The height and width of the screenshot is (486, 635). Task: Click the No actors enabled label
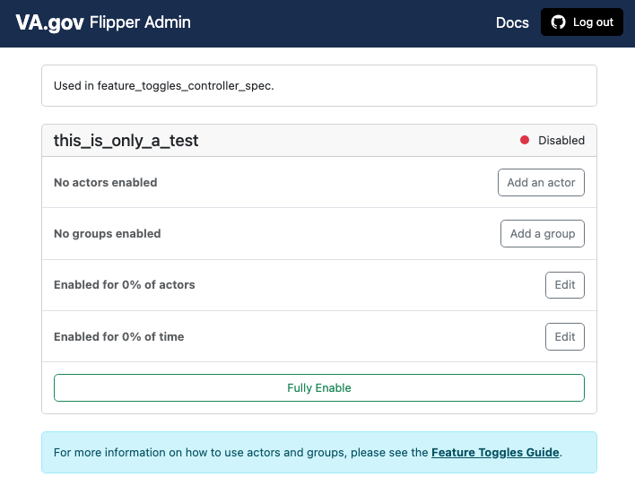105,183
